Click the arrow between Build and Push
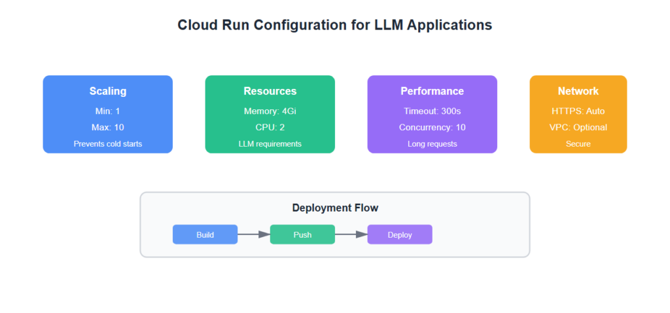Screen dimensions: 670x313 254,234
